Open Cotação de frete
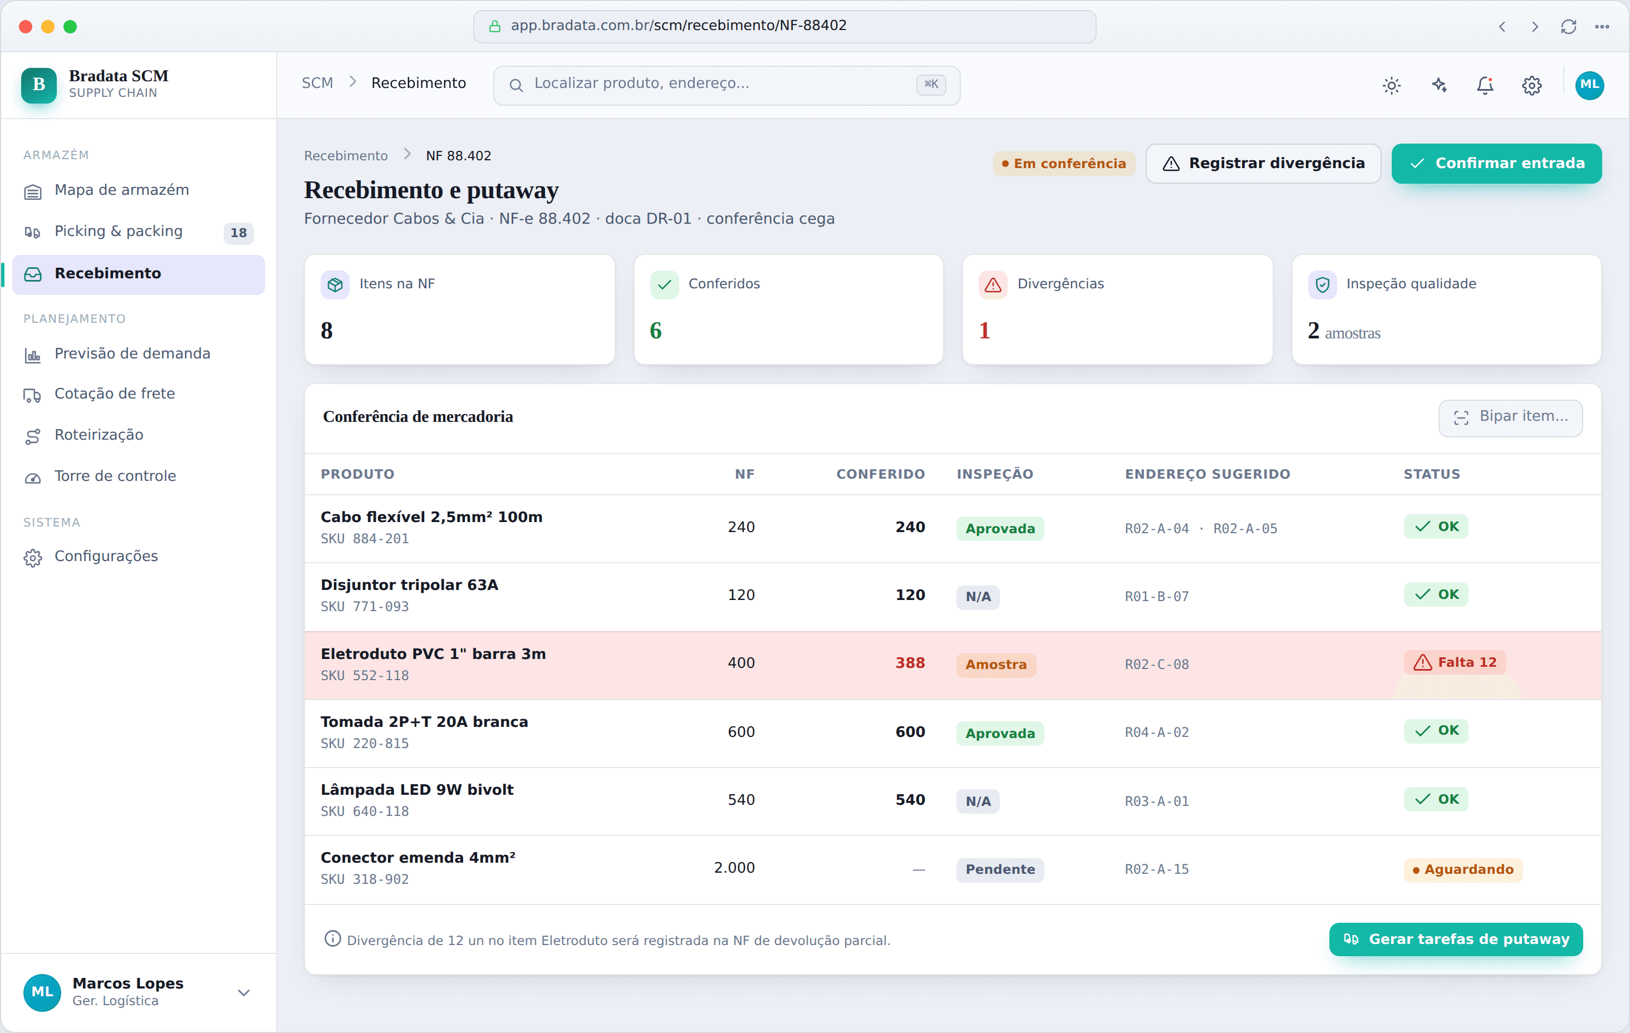The height and width of the screenshot is (1033, 1630). pos(138,394)
